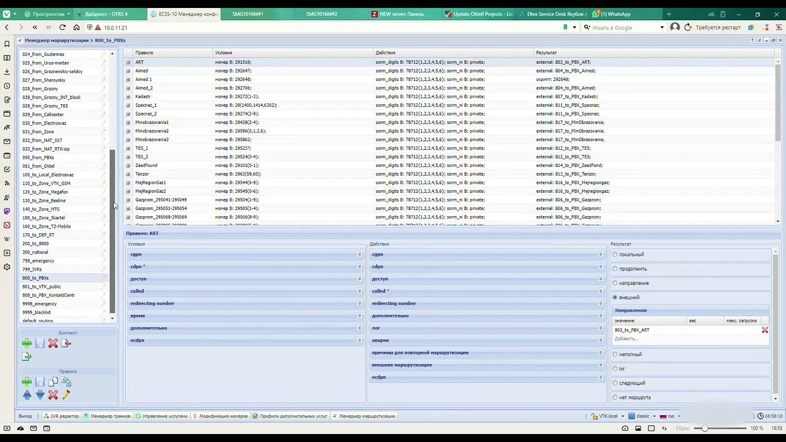Open the Управление услугами taskbar item
Image resolution: width=786 pixels, height=442 pixels.
[161, 416]
